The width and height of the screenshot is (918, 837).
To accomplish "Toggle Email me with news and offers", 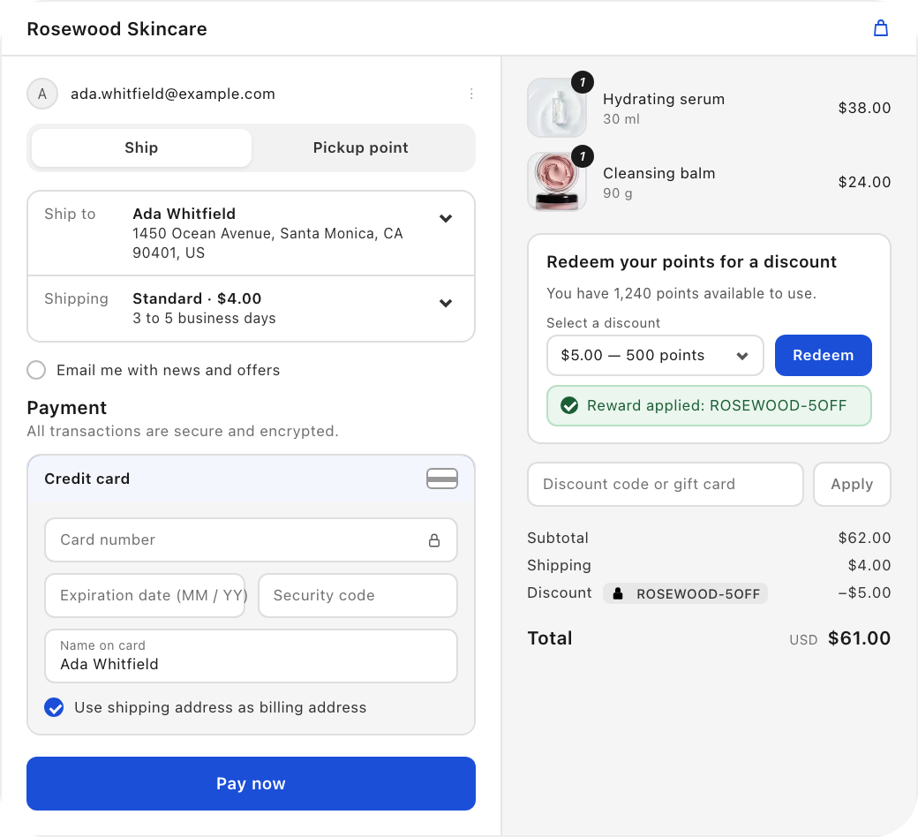I will pos(36,370).
